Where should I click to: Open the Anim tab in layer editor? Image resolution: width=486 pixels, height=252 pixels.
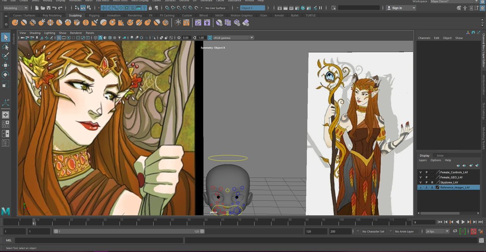(440, 155)
